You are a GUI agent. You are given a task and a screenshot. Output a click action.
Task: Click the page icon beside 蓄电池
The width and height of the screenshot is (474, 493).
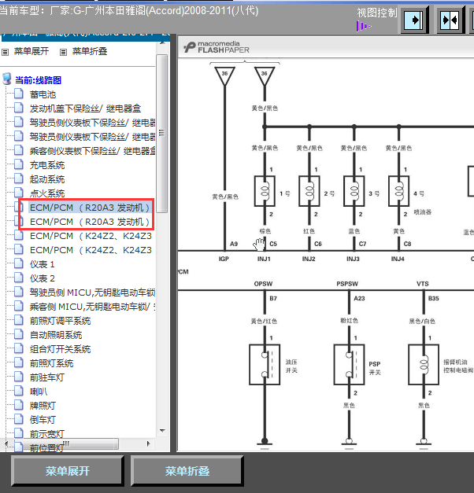coord(19,94)
